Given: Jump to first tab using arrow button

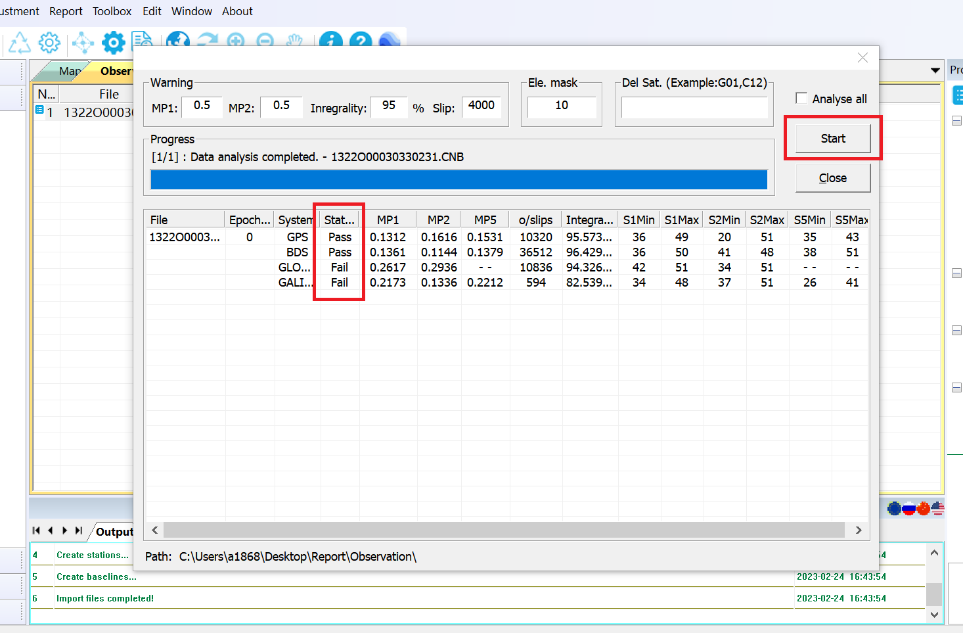Looking at the screenshot, I should pos(36,530).
